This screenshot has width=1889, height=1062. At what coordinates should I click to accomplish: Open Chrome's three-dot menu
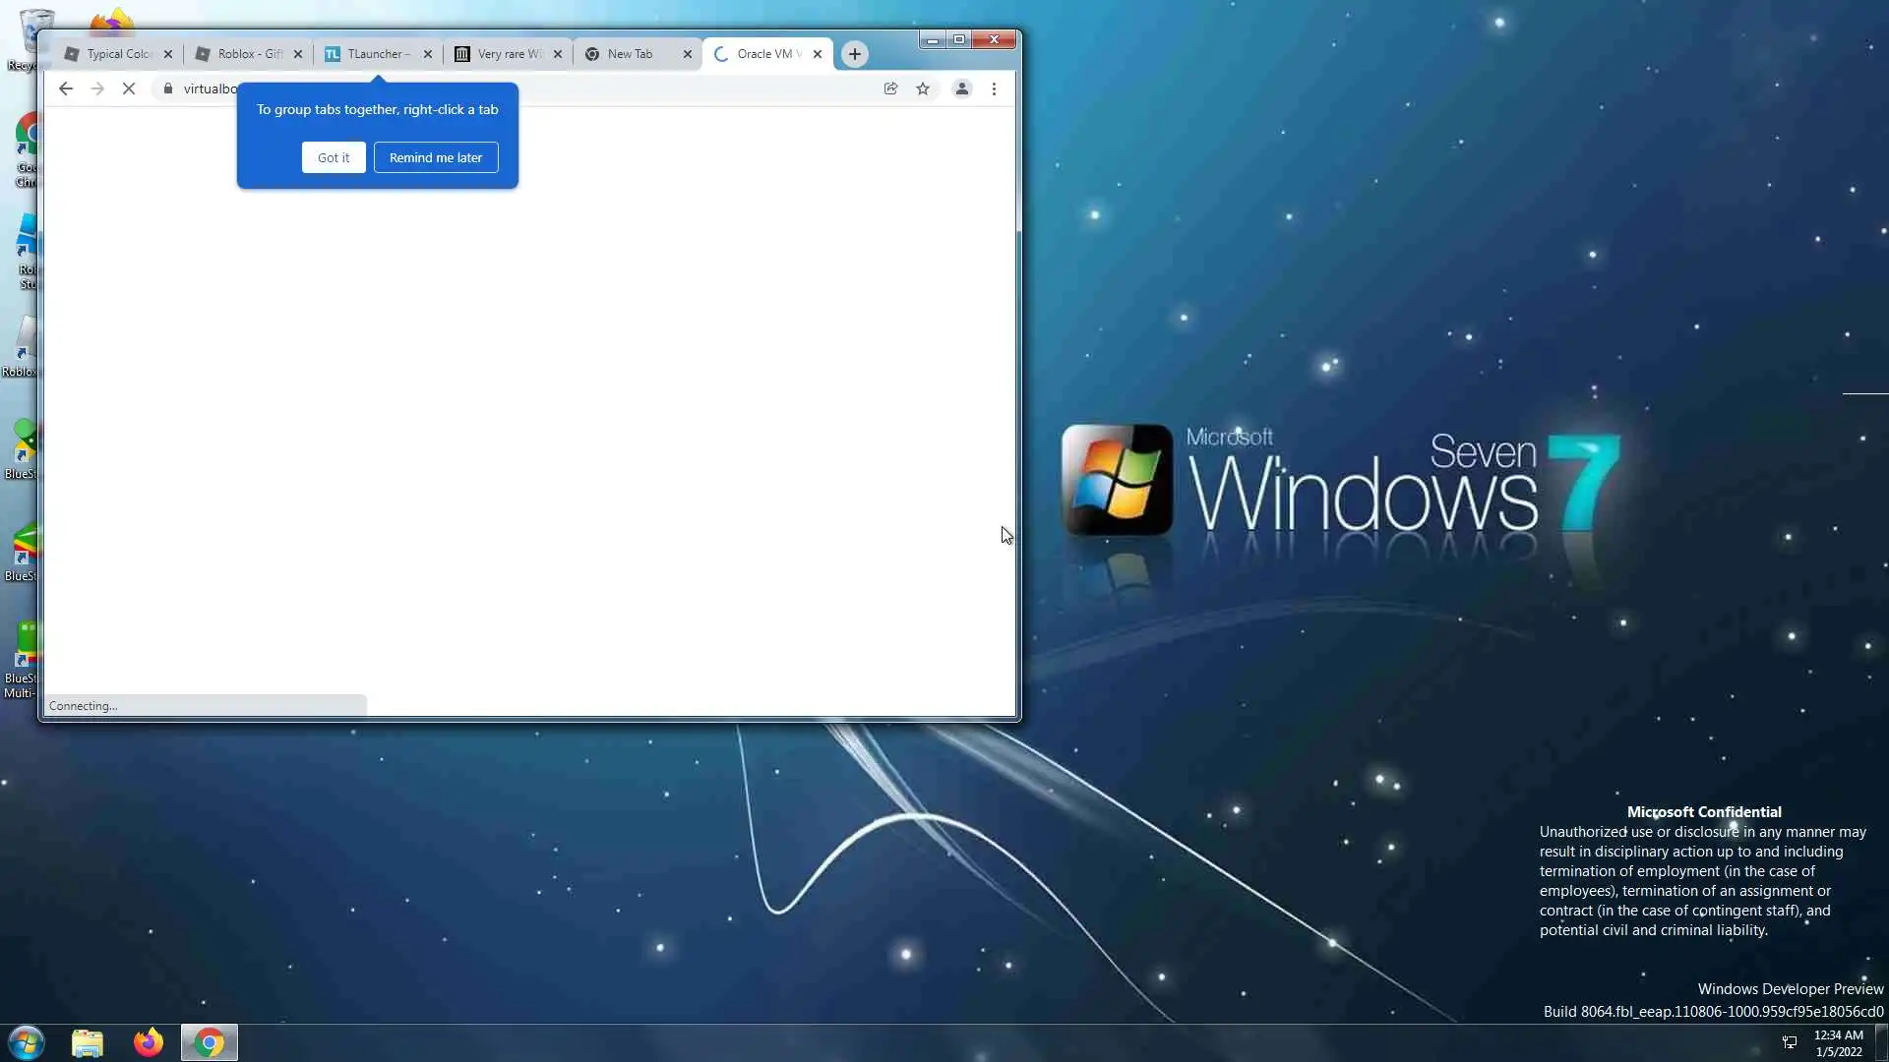point(994,88)
